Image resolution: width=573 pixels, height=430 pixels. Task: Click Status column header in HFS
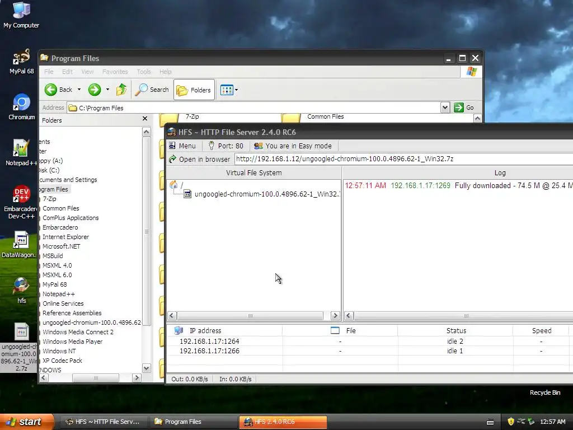pos(455,330)
